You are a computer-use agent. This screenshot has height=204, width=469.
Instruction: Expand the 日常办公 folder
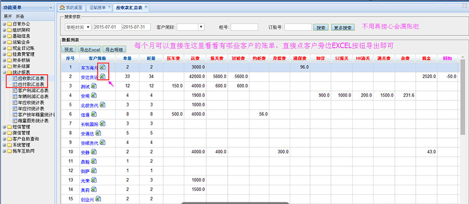coord(4,24)
